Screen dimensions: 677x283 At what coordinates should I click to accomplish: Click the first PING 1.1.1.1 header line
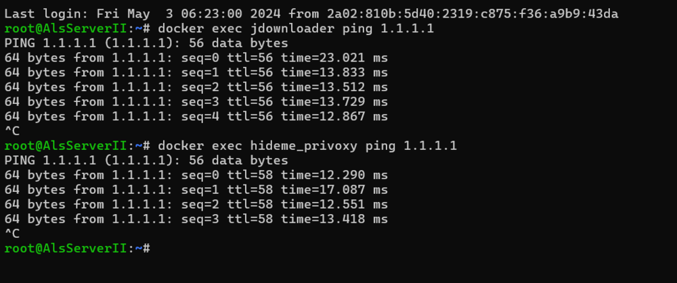(x=146, y=43)
